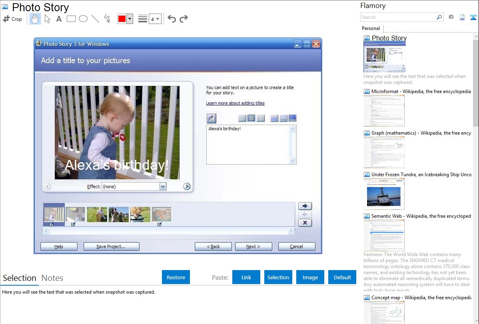This screenshot has height=324, width=479.
Task: Click the search magnifier icon
Action: click(439, 17)
